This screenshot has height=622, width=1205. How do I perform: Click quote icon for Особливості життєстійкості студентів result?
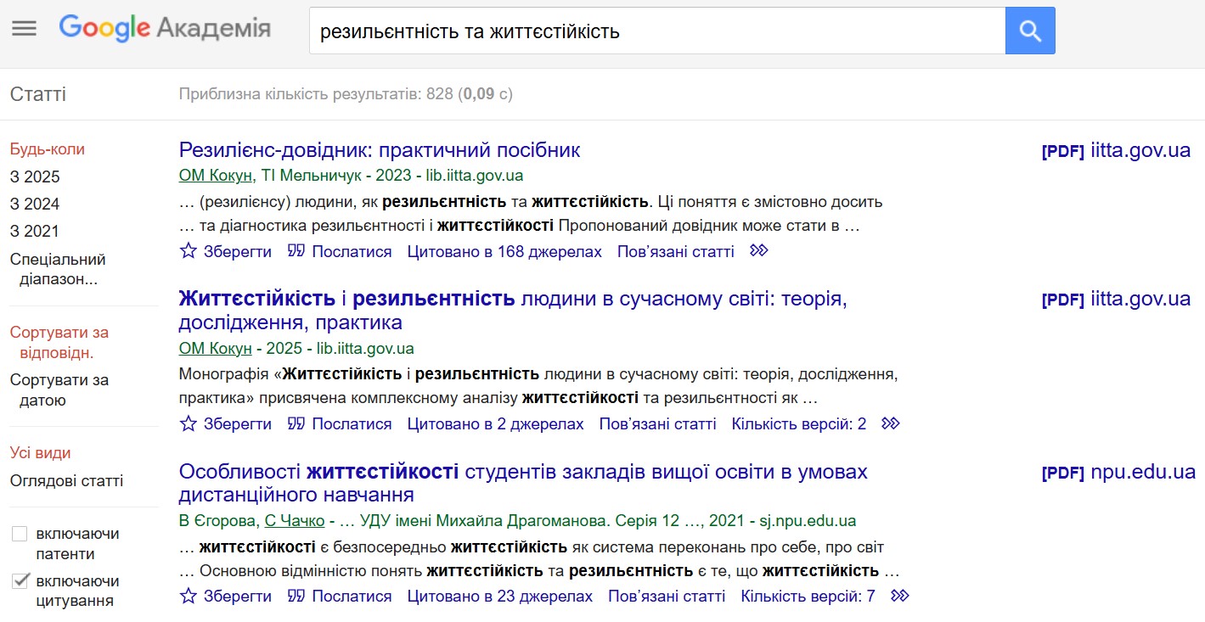click(296, 597)
